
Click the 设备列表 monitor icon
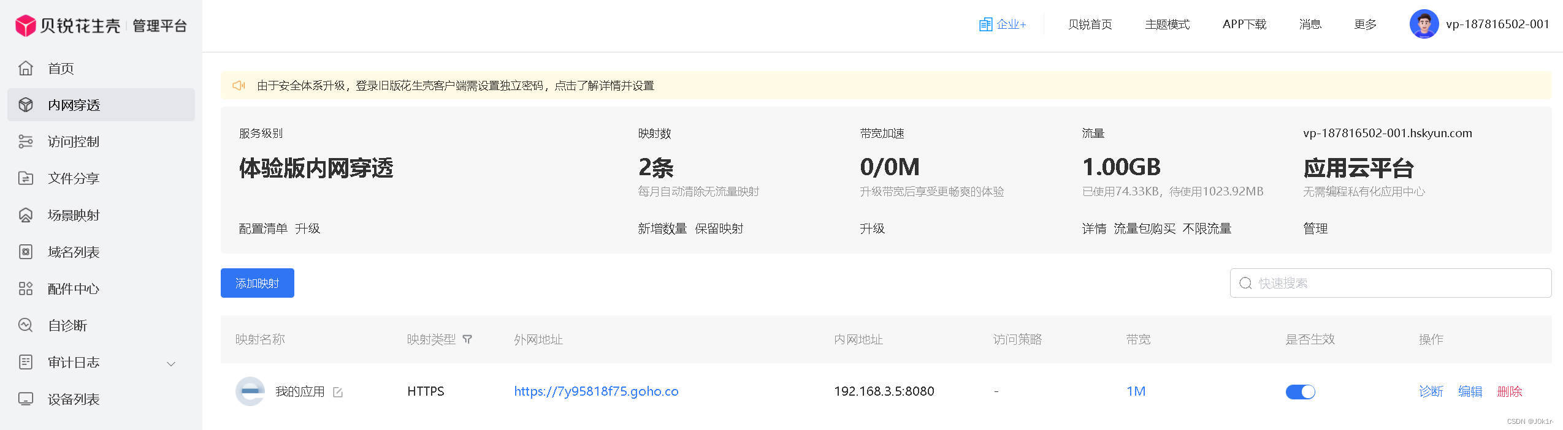click(x=26, y=399)
